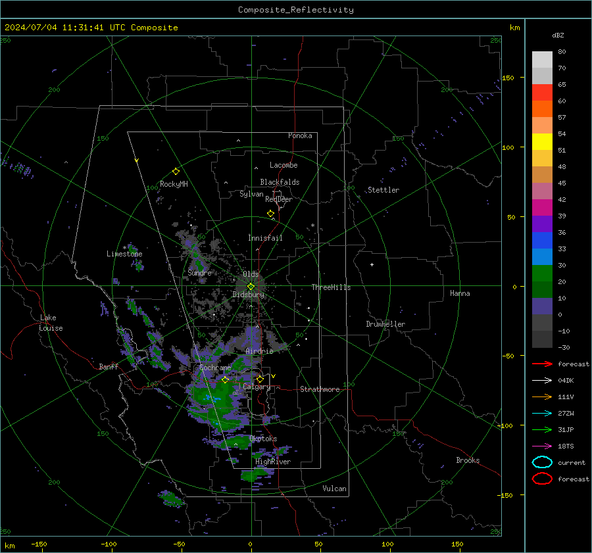Click the Olds label

coord(251,274)
